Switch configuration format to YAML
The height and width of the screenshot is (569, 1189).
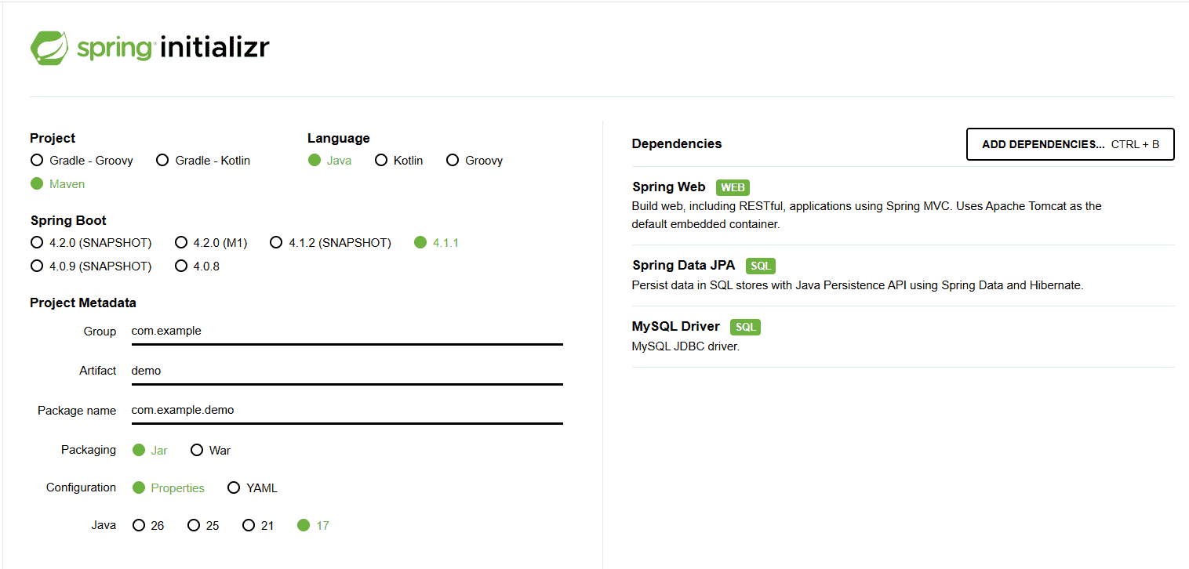[x=253, y=488]
